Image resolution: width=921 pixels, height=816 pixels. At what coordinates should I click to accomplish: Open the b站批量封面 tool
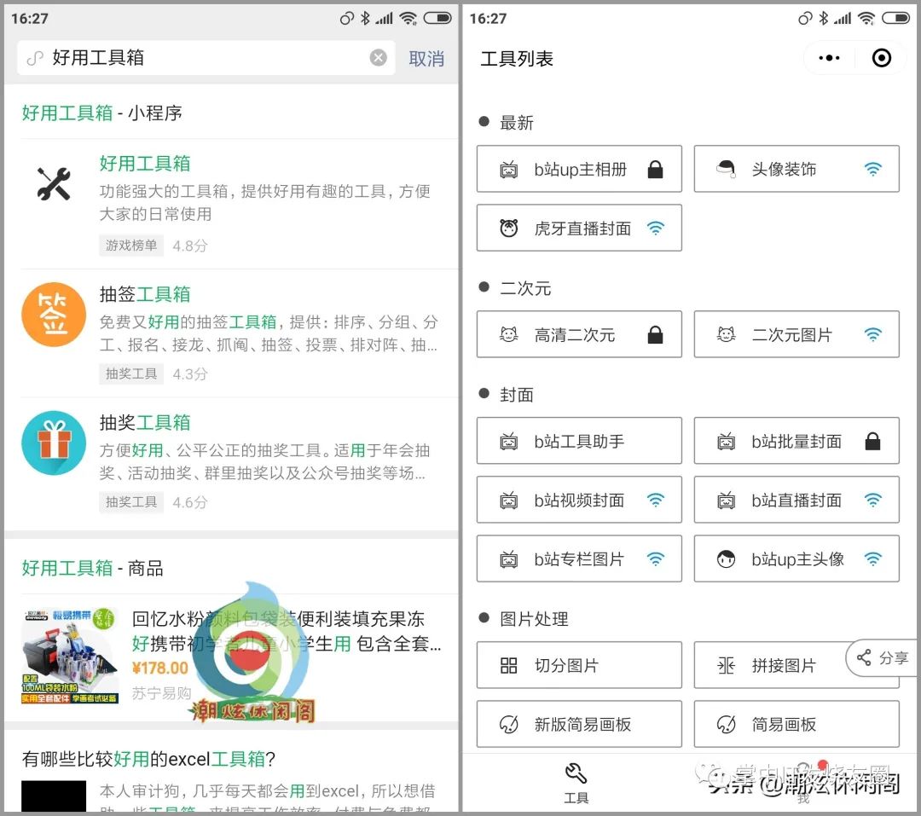click(x=796, y=441)
